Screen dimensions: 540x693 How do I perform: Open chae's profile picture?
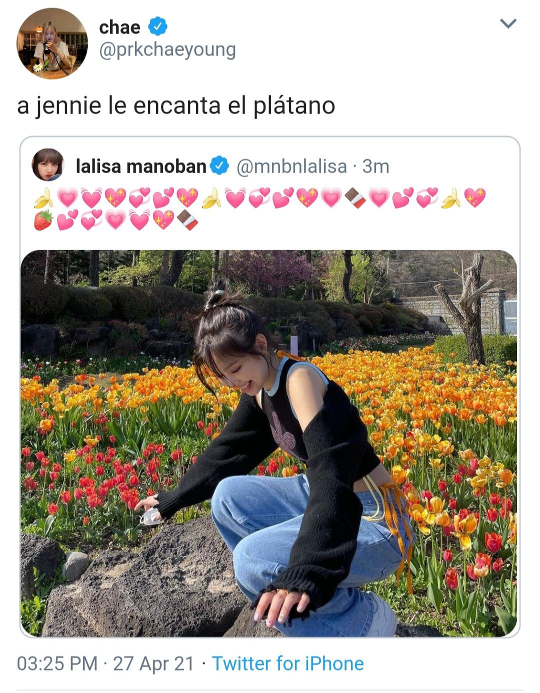(52, 44)
